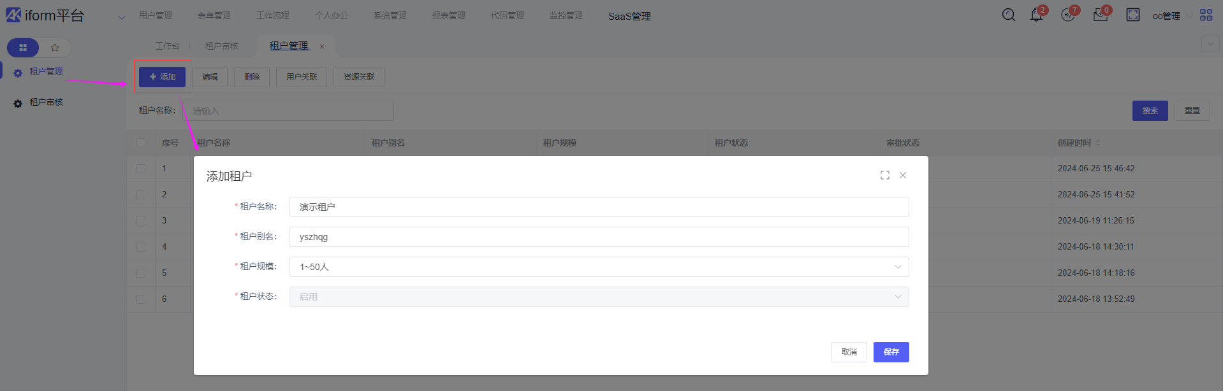Open the app grid icon at top right
The height and width of the screenshot is (391, 1223).
(x=1206, y=15)
